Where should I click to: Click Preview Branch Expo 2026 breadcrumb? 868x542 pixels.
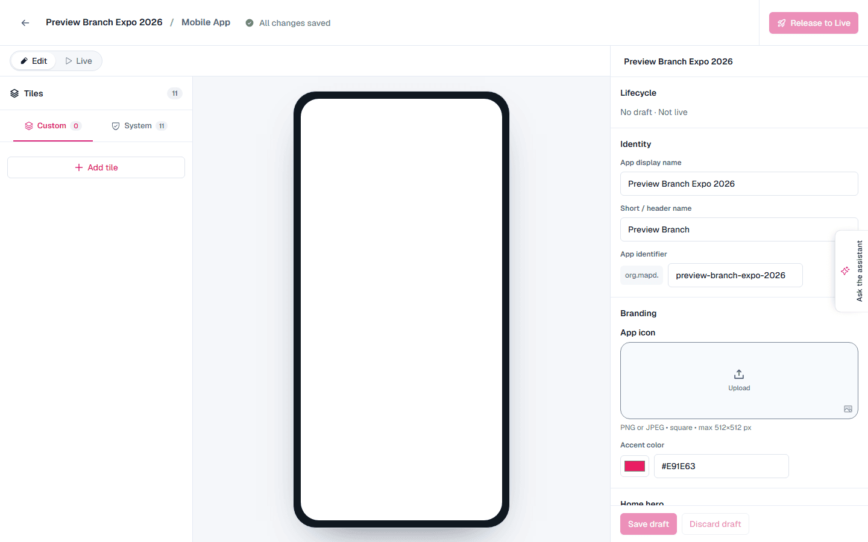pyautogui.click(x=104, y=22)
